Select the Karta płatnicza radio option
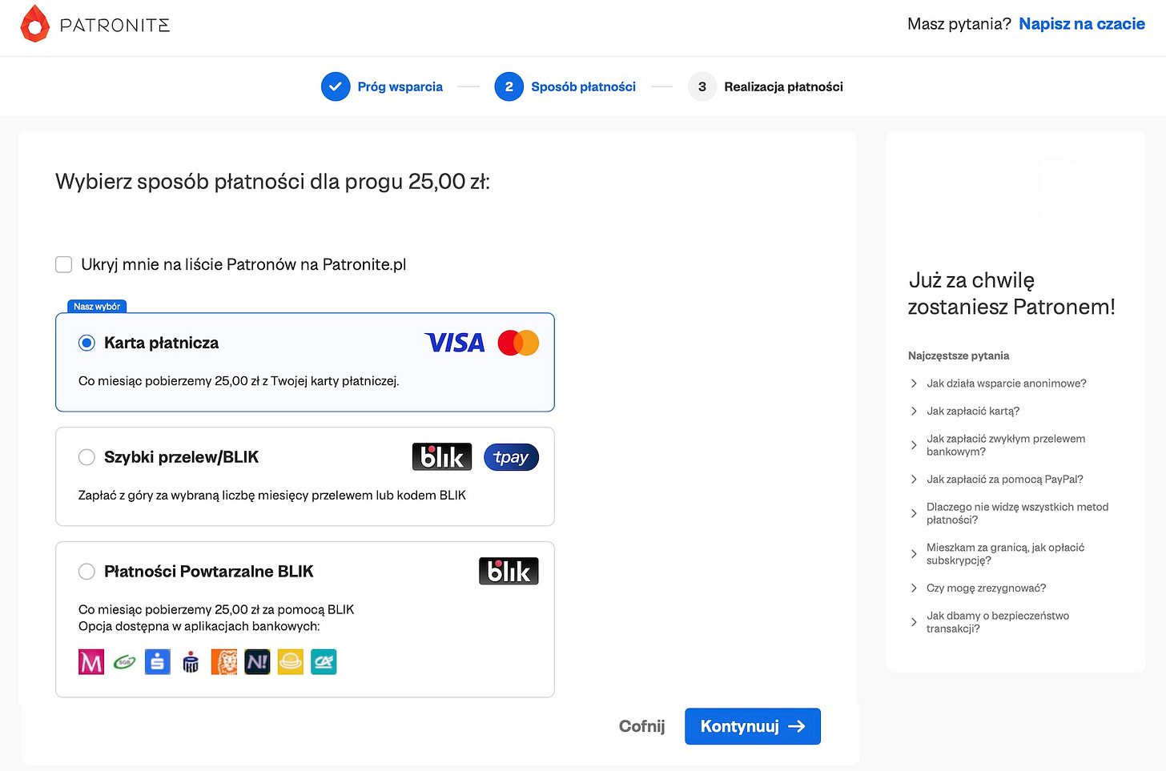The image size is (1166, 771). (x=86, y=343)
